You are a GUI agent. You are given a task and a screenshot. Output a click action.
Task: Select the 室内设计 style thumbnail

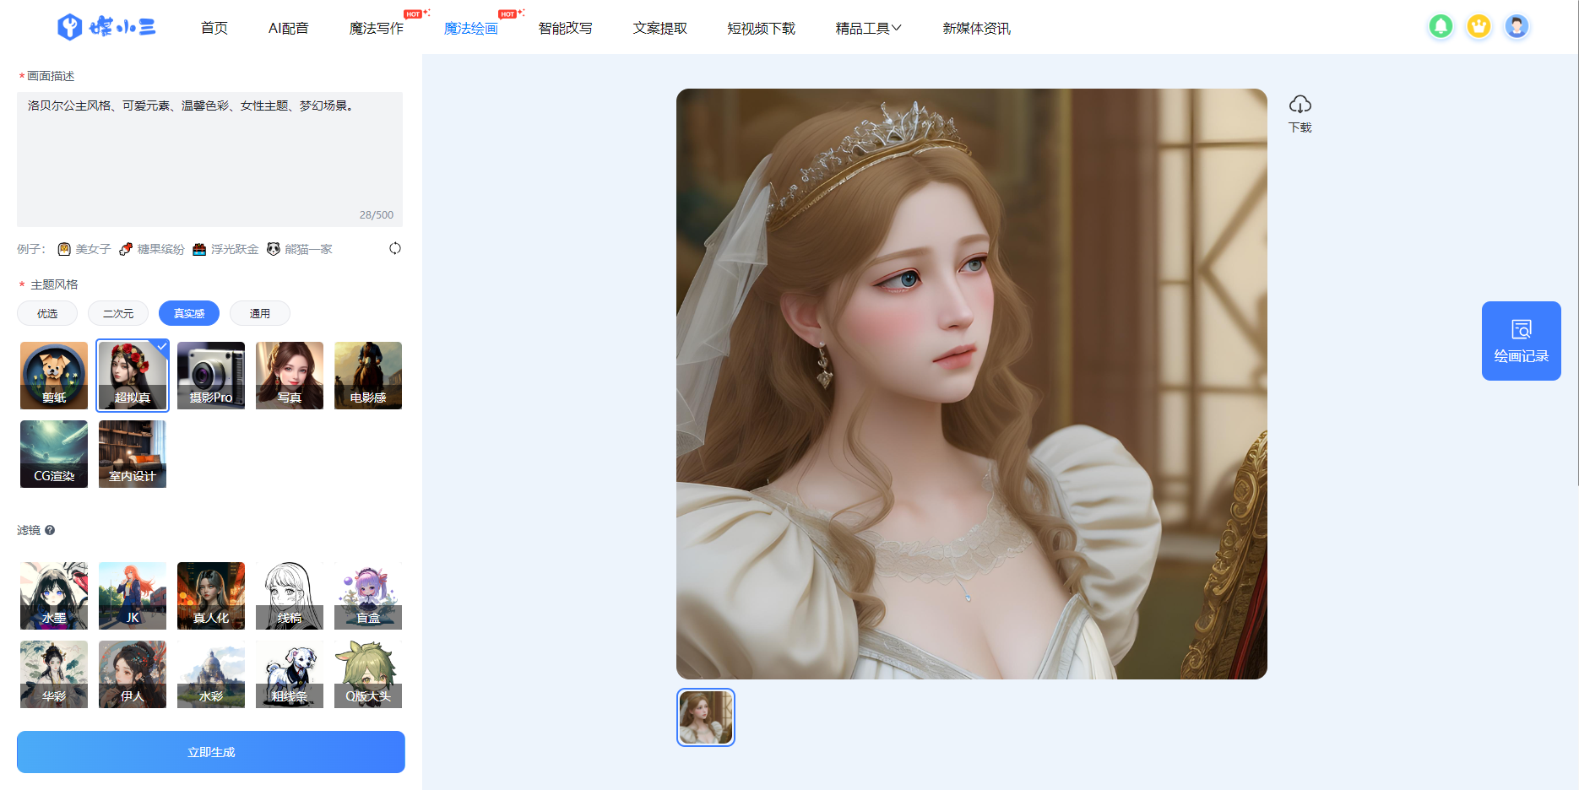(133, 454)
